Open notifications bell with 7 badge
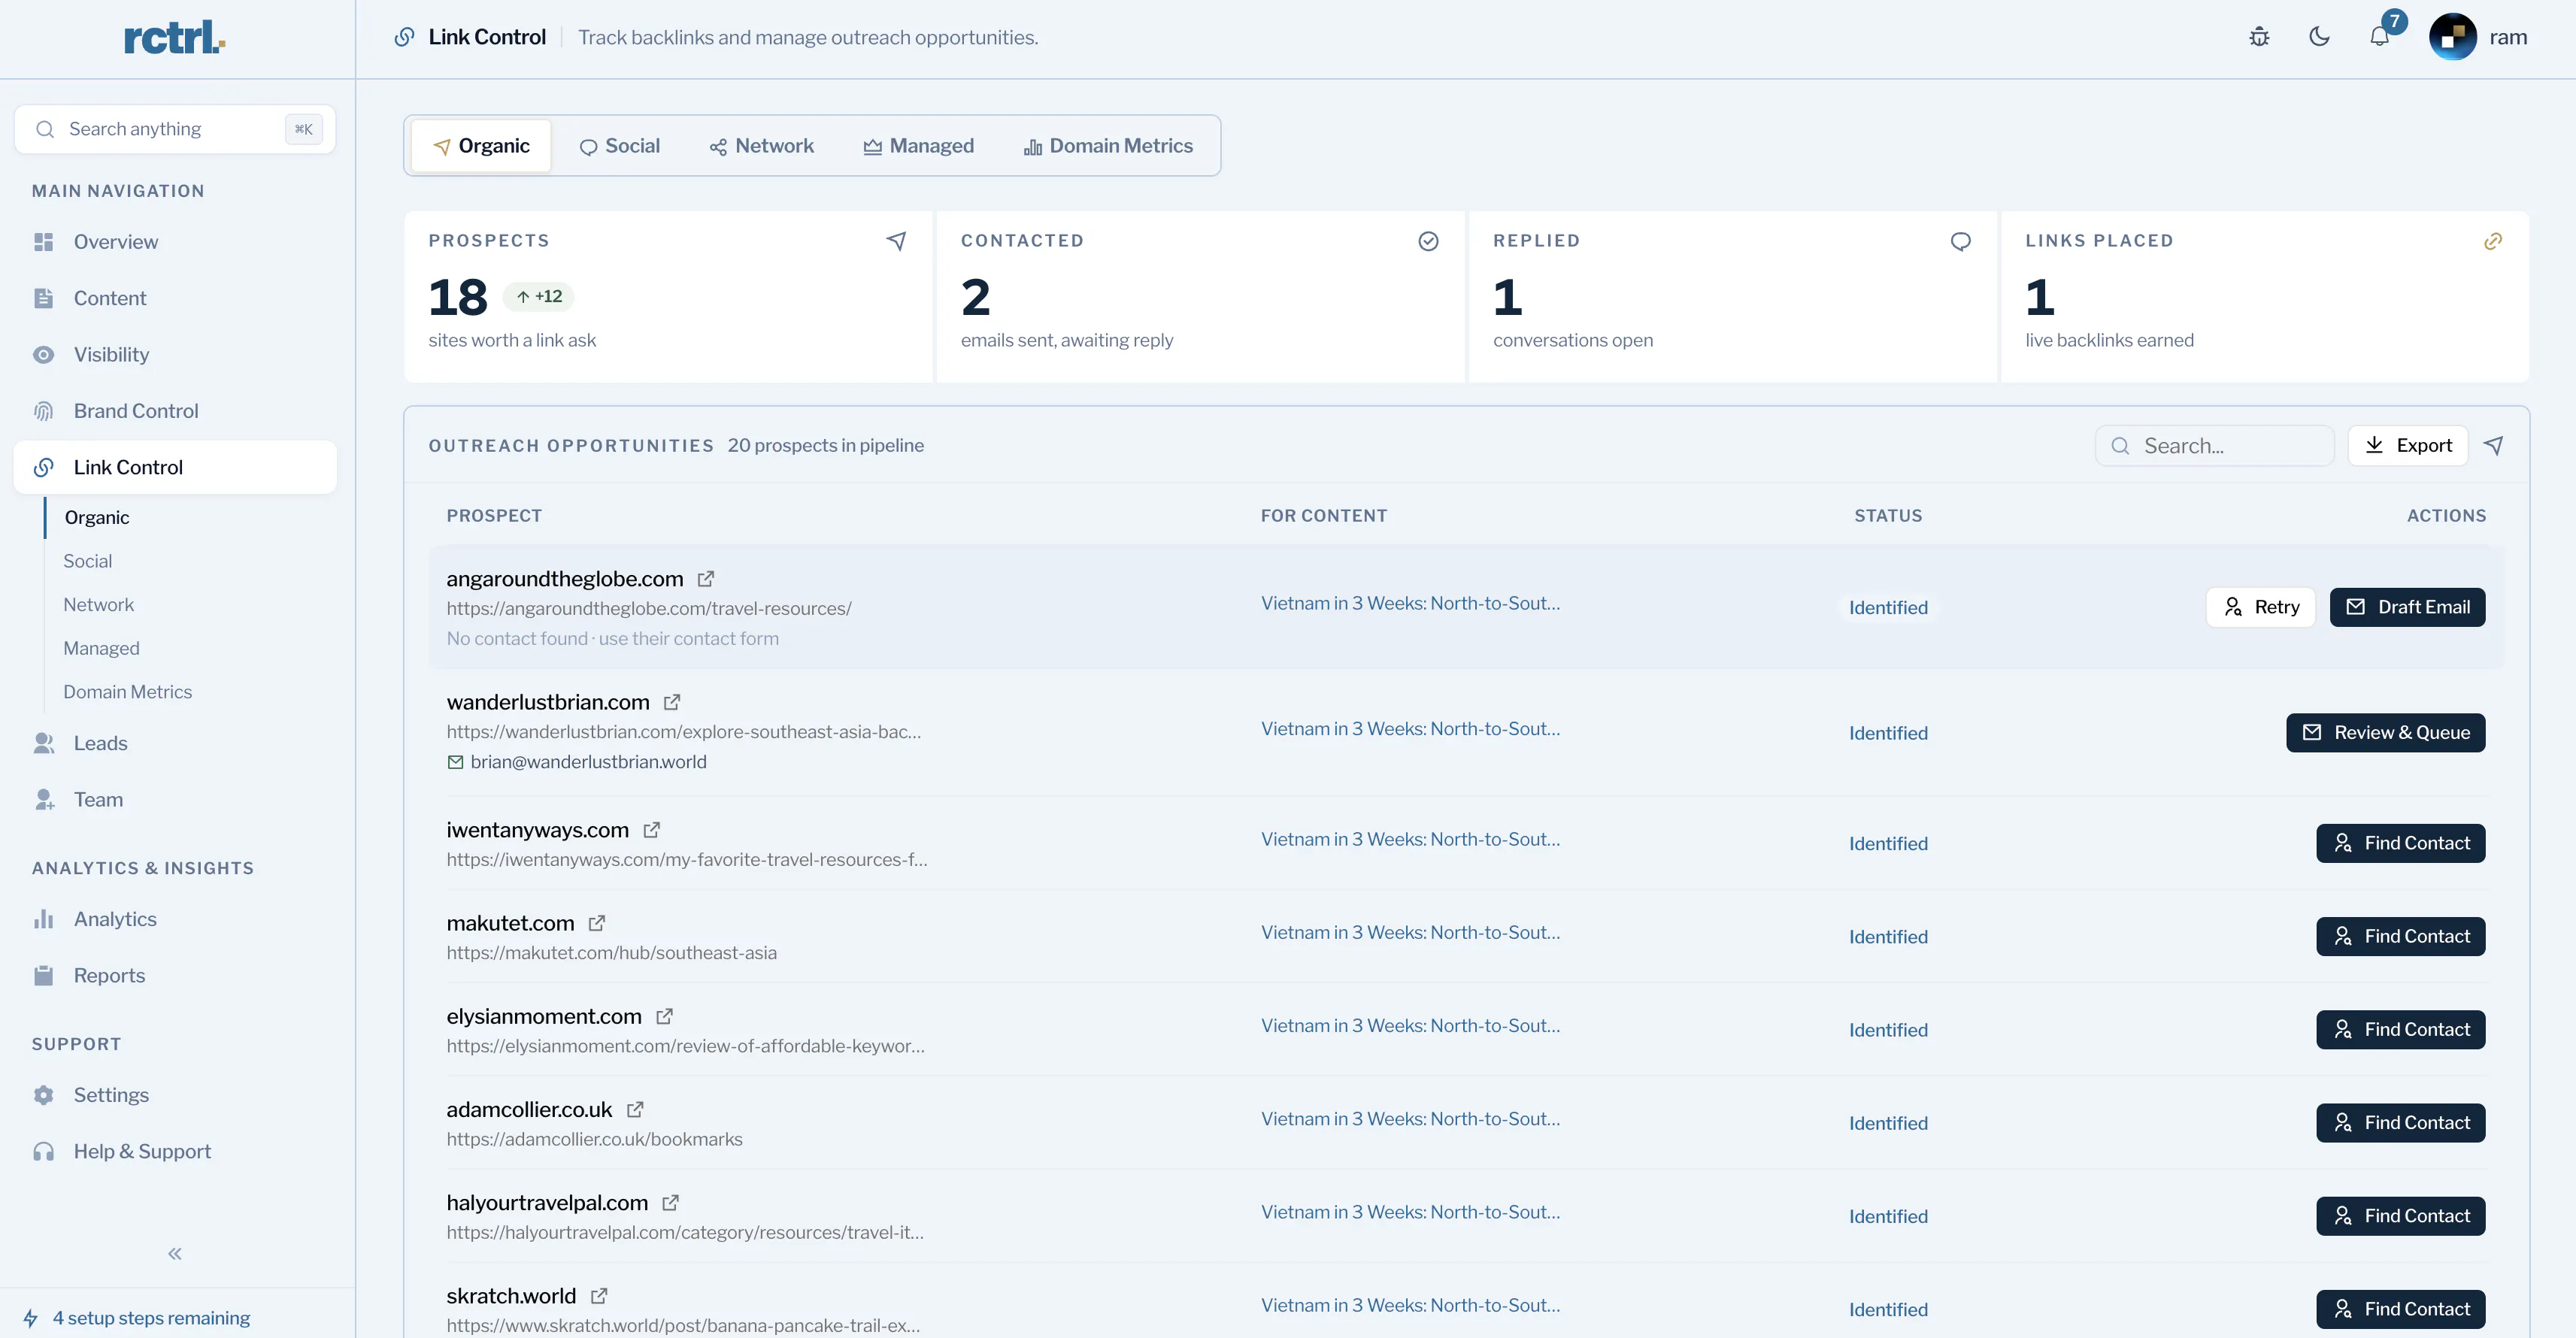Viewport: 2576px width, 1338px height. [2380, 37]
